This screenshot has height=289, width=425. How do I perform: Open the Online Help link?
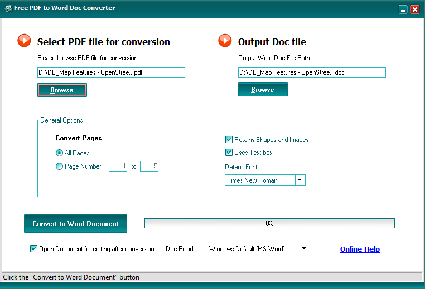click(360, 249)
